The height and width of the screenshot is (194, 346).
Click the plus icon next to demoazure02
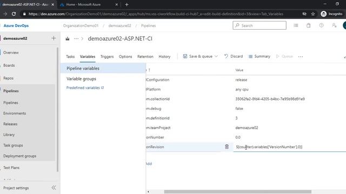[54, 38]
